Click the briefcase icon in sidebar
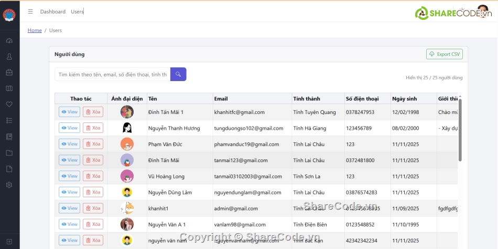 tap(9, 72)
